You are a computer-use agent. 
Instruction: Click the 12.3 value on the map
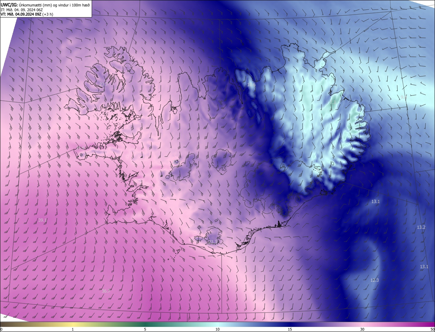(375, 280)
